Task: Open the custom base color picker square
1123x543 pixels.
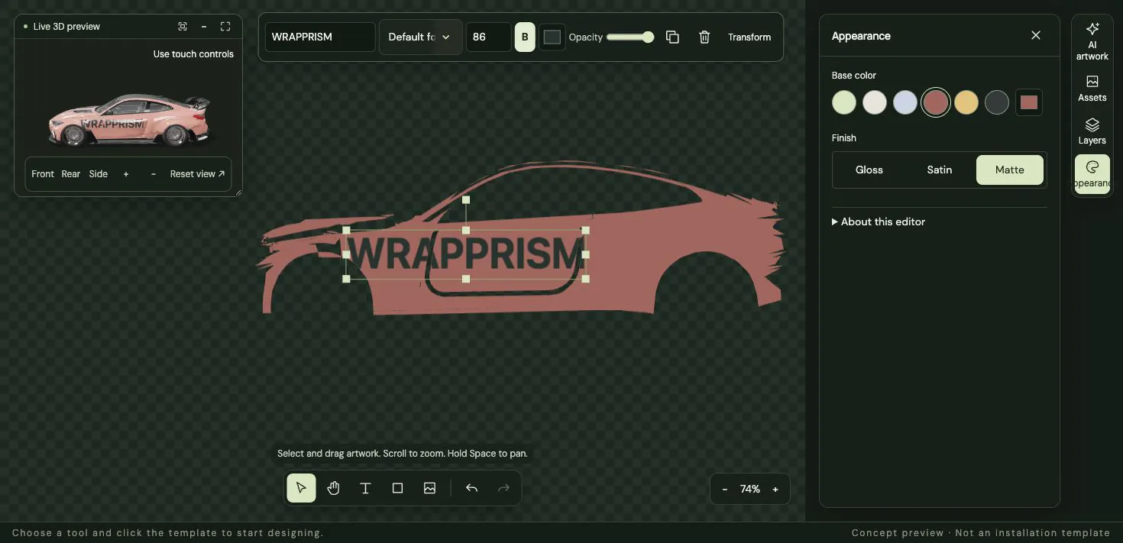Action: point(1029,102)
